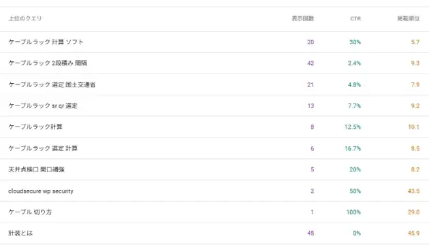
Task: Open the ケーブルラック 2段積み 間隔 query row
Action: [x=214, y=63]
